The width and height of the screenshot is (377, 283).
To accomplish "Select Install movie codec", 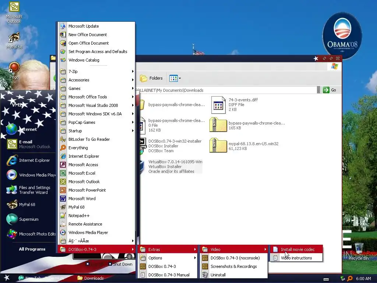I will point(297,249).
